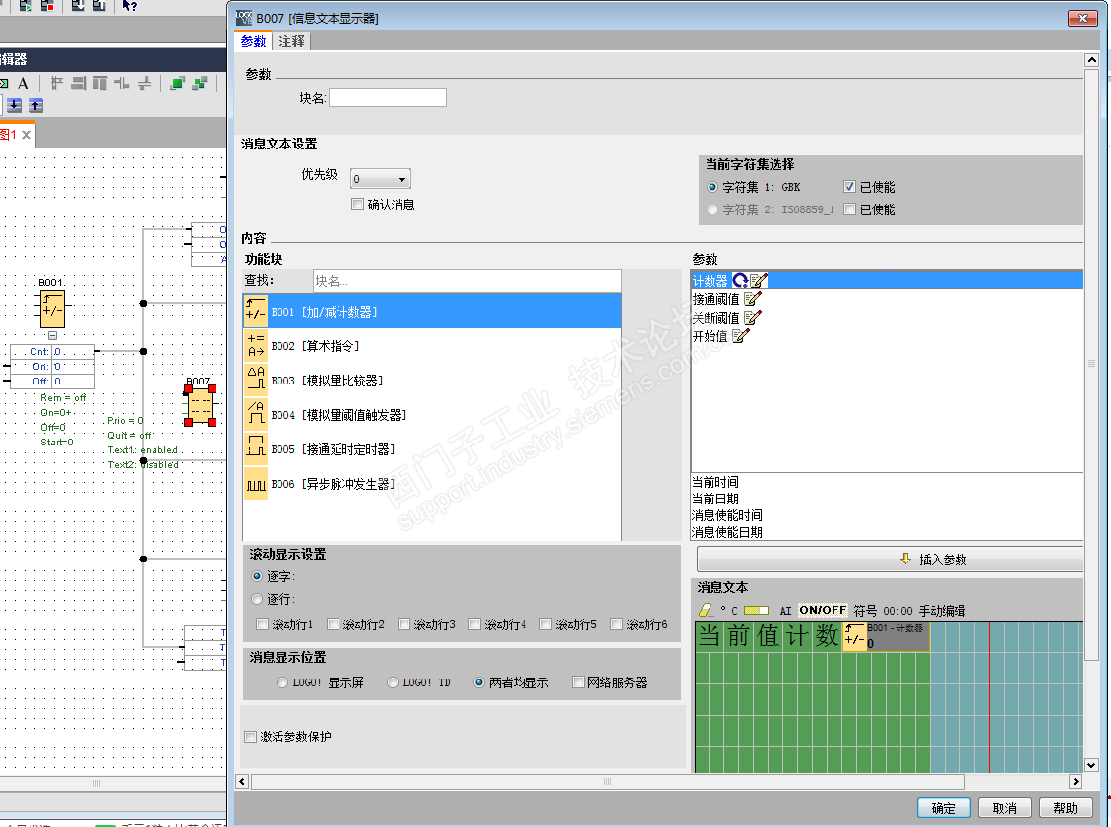The image size is (1111, 827).
Task: Insert AI analog input into message
Action: (x=785, y=611)
